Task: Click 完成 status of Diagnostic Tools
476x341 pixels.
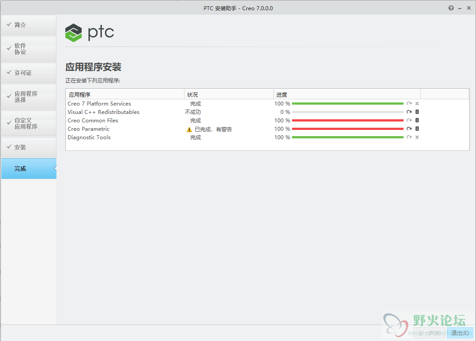Action: point(196,137)
